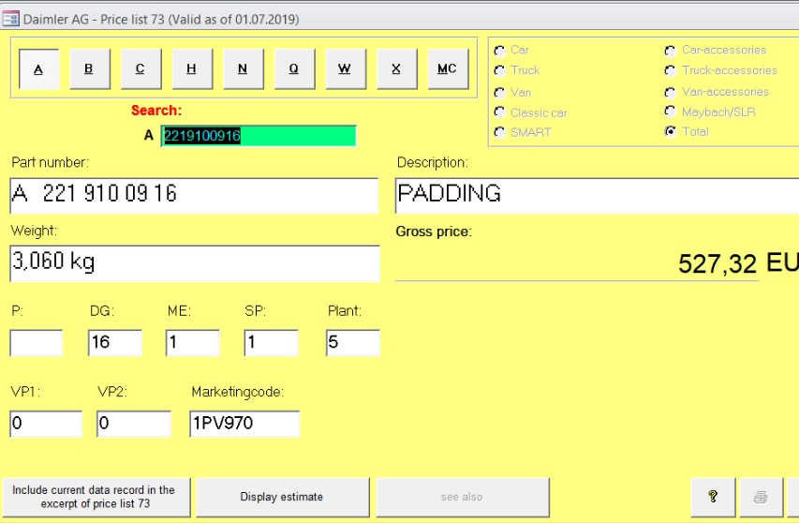Click the printer icon button
Screen dimensions: 799x523
click(761, 497)
